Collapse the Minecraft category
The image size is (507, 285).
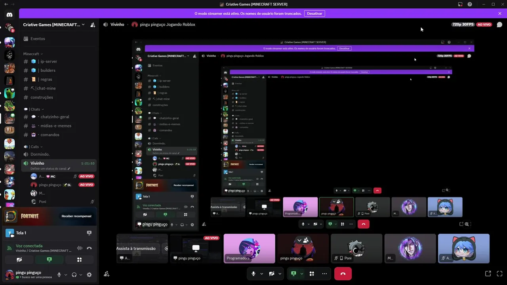[33, 54]
